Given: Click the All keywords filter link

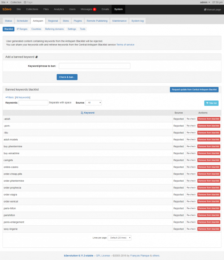Looking at the screenshot, I should coord(22,97).
